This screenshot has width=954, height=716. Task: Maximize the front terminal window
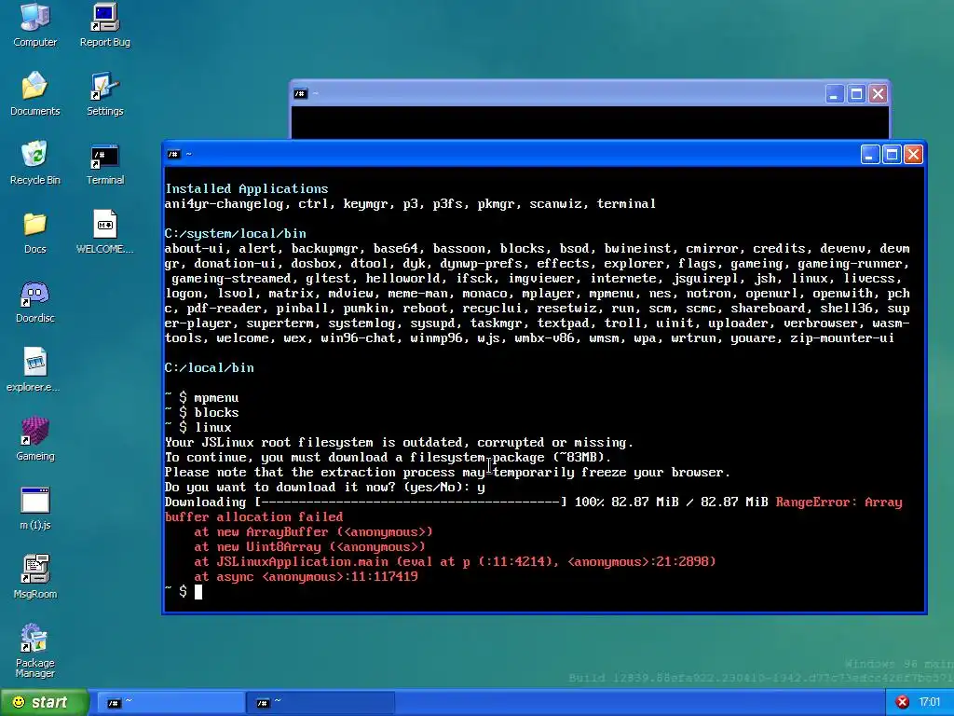(892, 155)
